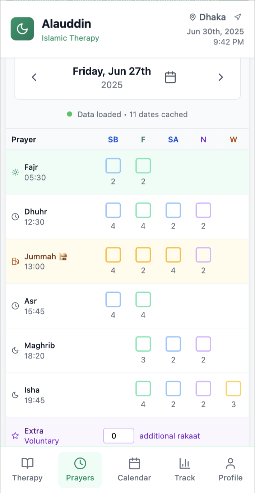Screen dimensions: 255x493
Task: Switch to the Calendar tab
Action: pyautogui.click(x=134, y=470)
